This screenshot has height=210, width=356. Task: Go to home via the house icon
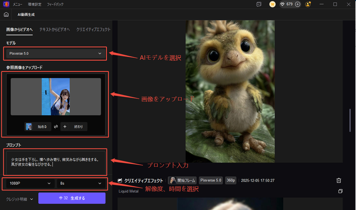pyautogui.click(x=6, y=14)
